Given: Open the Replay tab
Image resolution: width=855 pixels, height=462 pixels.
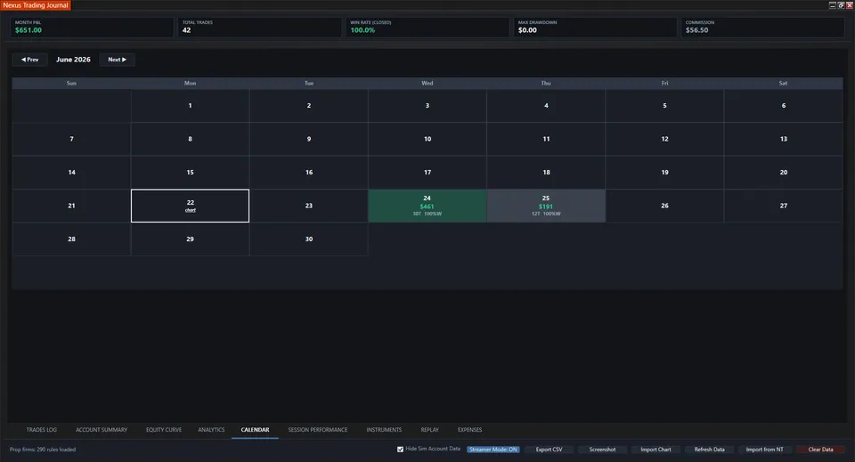Looking at the screenshot, I should pyautogui.click(x=429, y=430).
